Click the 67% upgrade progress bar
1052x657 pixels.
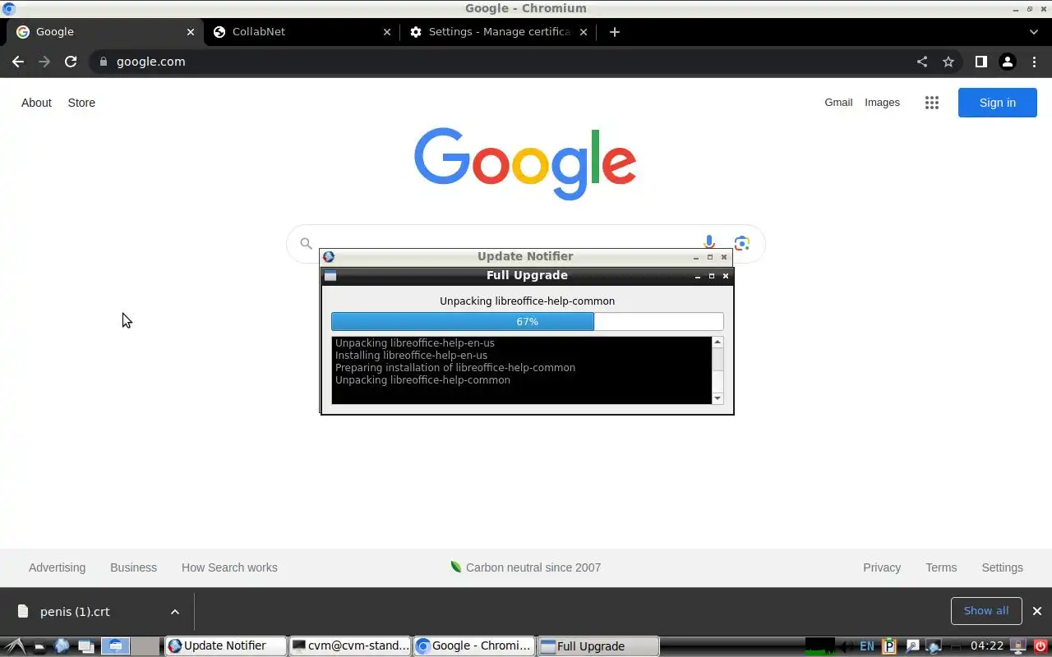[x=527, y=322]
